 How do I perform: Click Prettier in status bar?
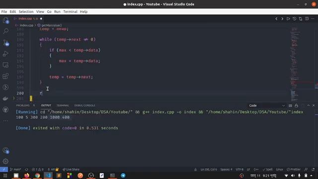(x=294, y=169)
